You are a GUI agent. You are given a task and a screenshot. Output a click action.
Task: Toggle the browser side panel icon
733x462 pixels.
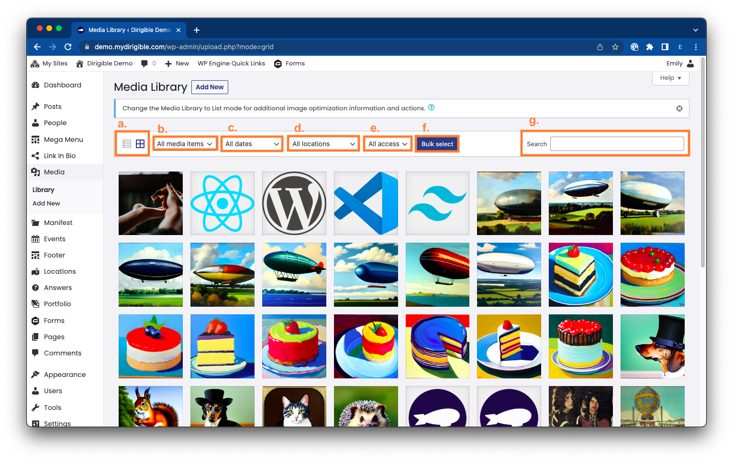coord(665,47)
